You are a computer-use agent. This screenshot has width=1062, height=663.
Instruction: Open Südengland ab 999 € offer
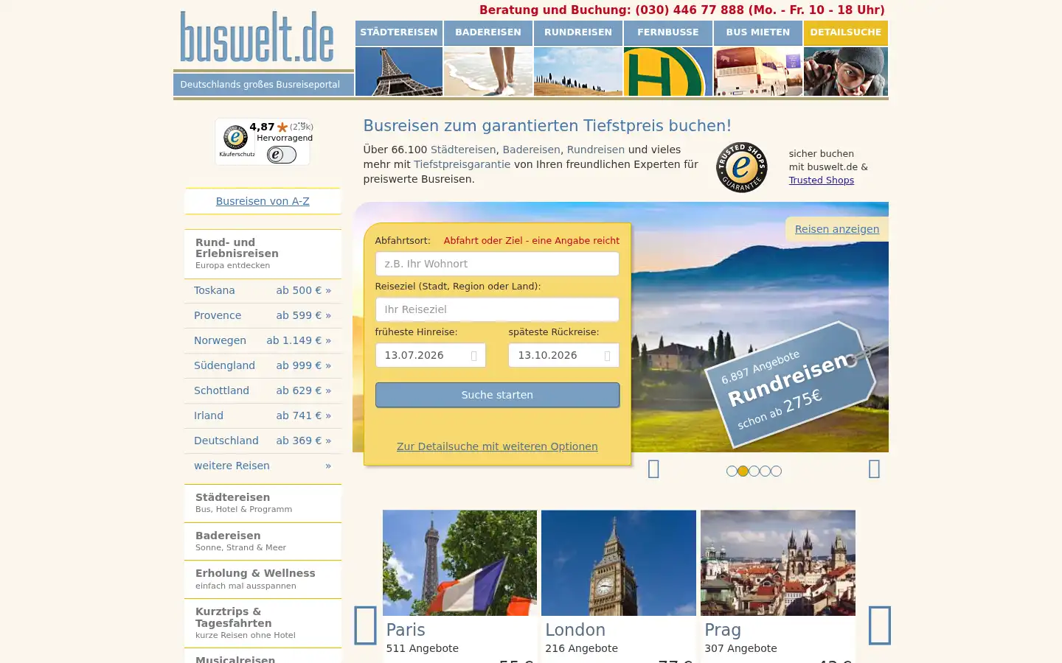[263, 365]
